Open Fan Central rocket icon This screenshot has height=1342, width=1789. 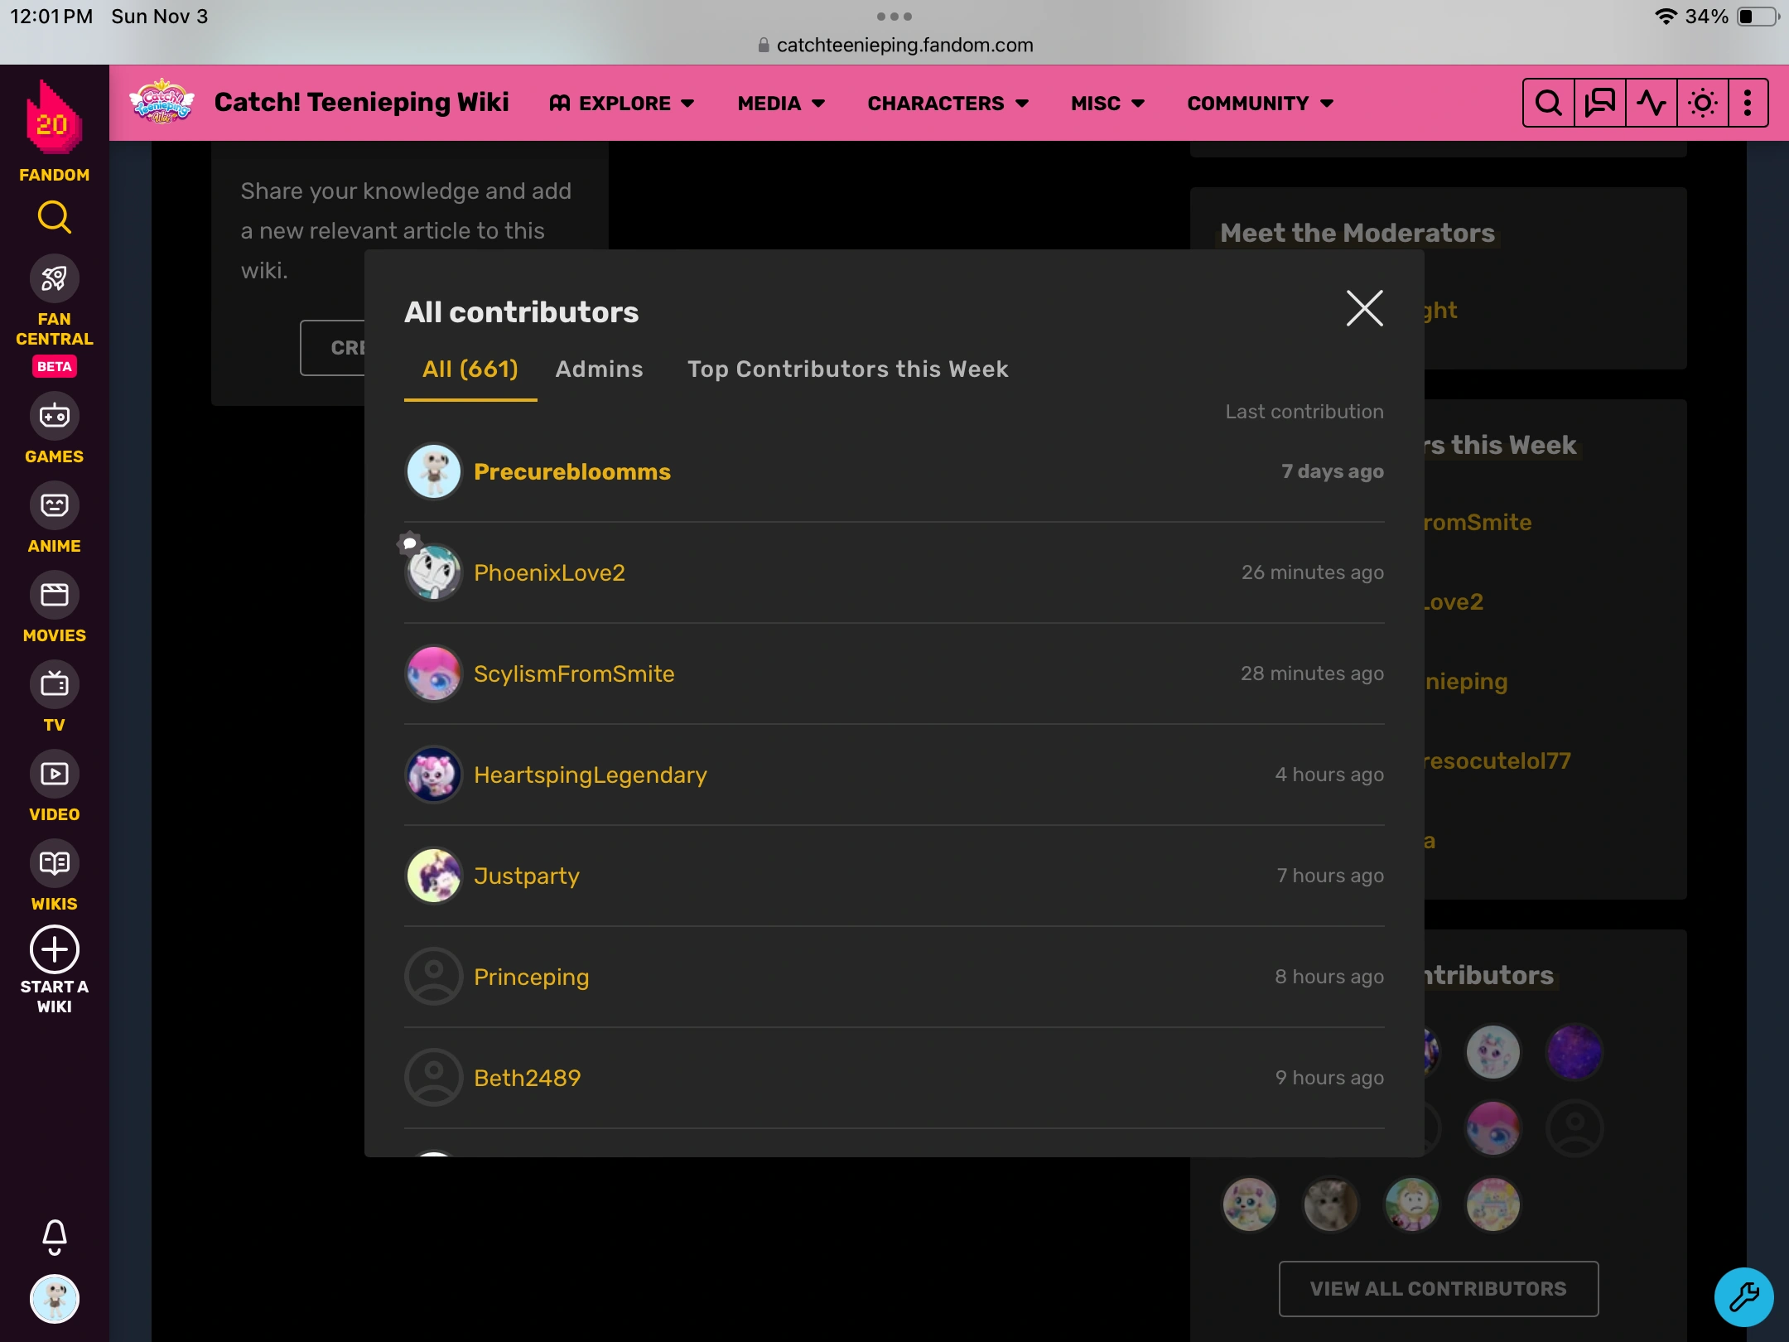click(55, 279)
